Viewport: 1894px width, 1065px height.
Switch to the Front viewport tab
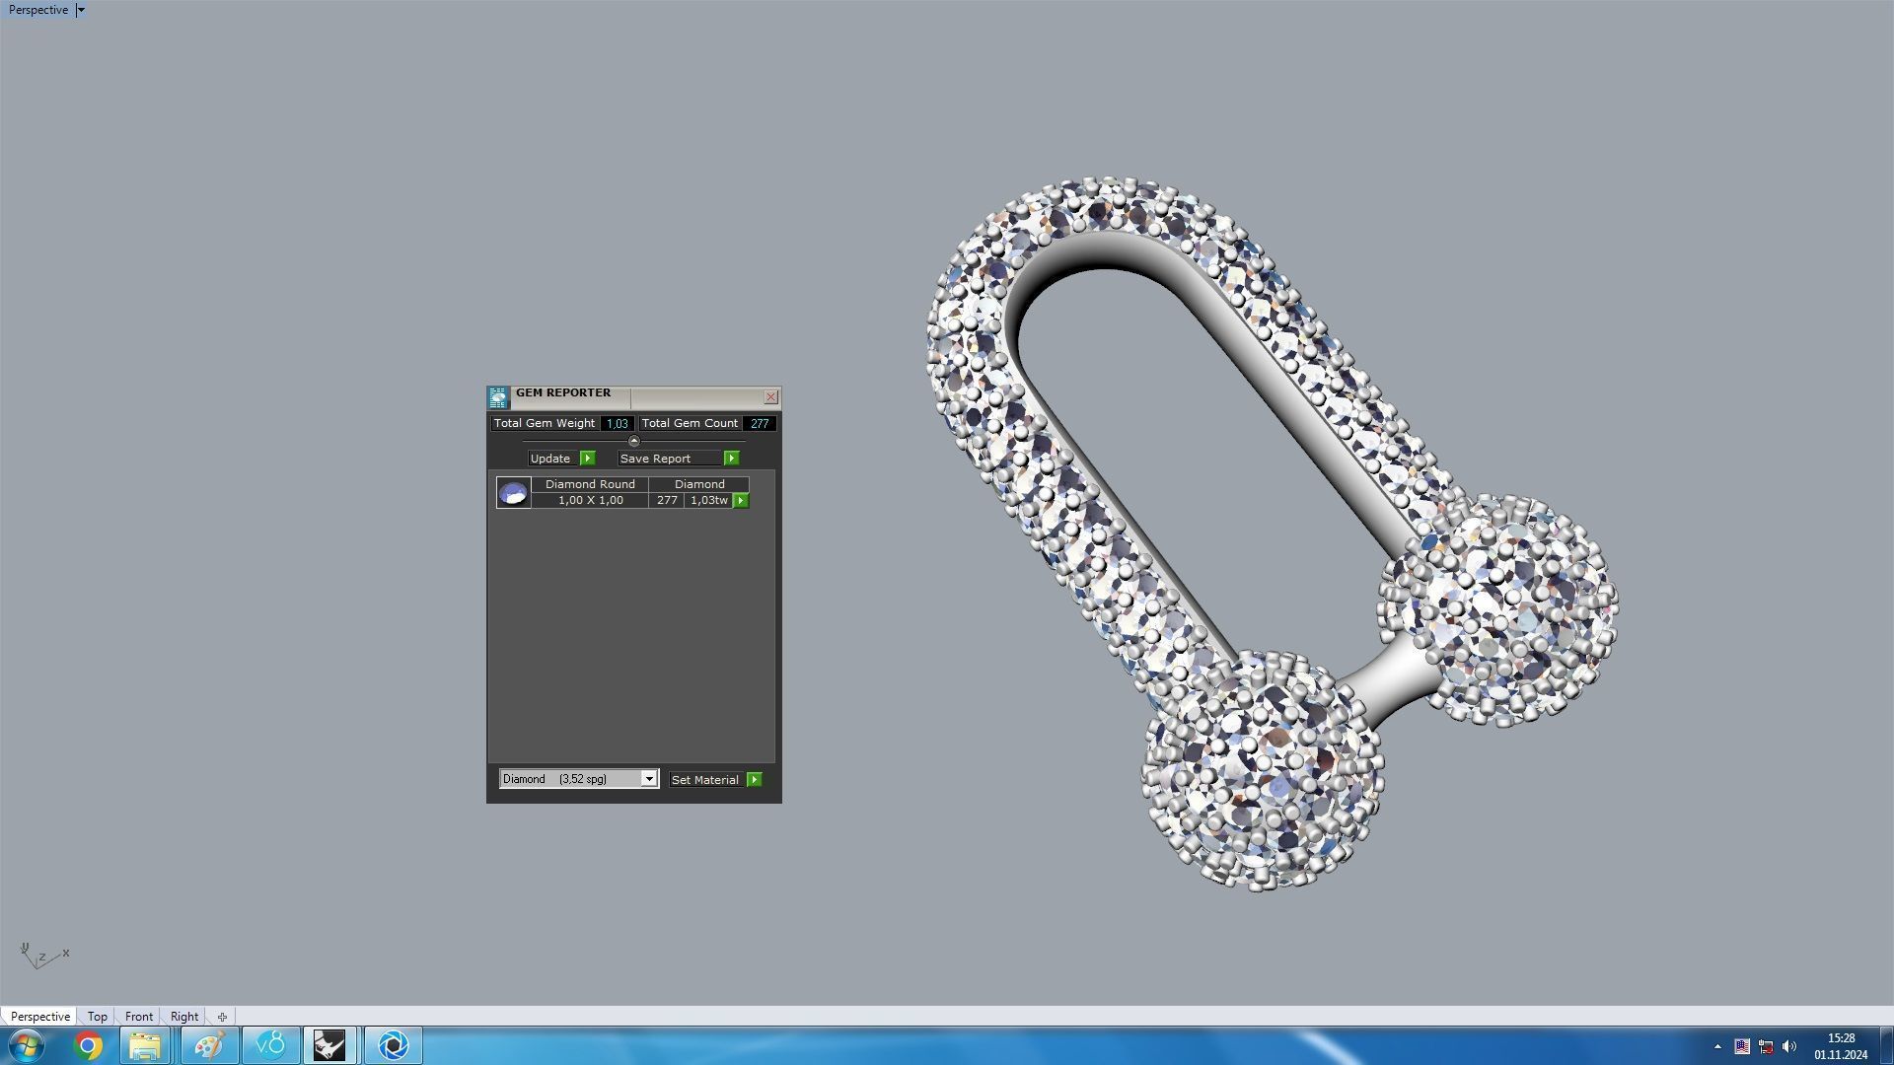138,1017
